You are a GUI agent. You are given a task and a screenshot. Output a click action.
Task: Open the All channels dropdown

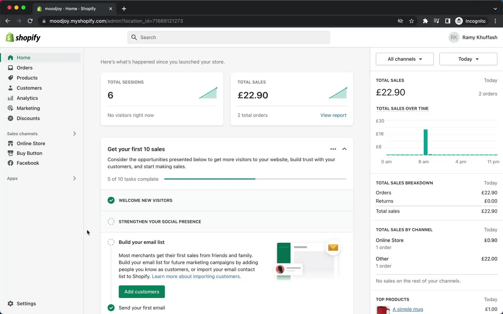404,59
